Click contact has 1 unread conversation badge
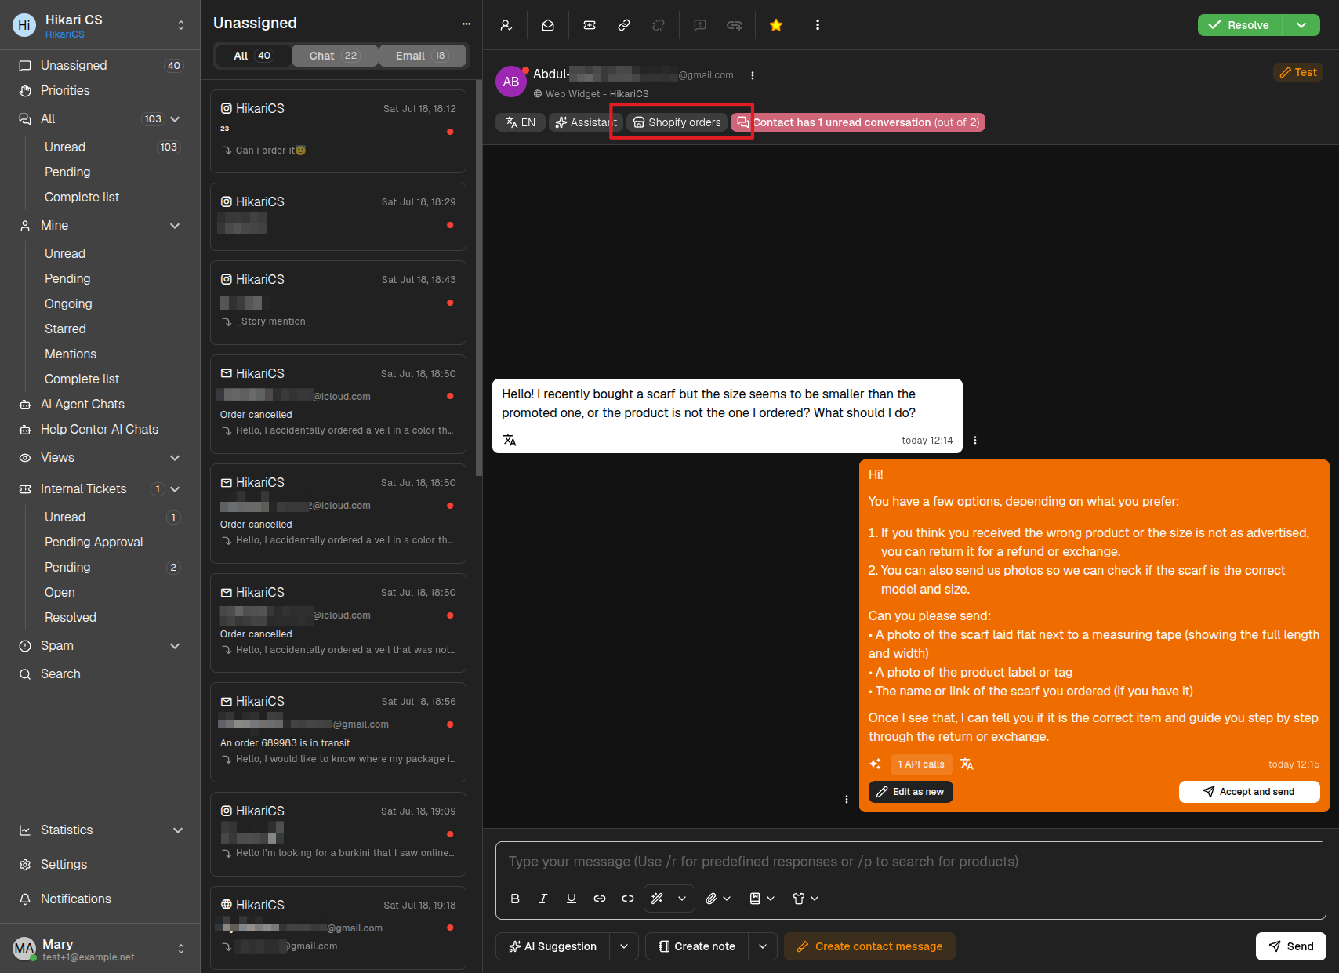This screenshot has height=973, width=1339. tap(858, 122)
